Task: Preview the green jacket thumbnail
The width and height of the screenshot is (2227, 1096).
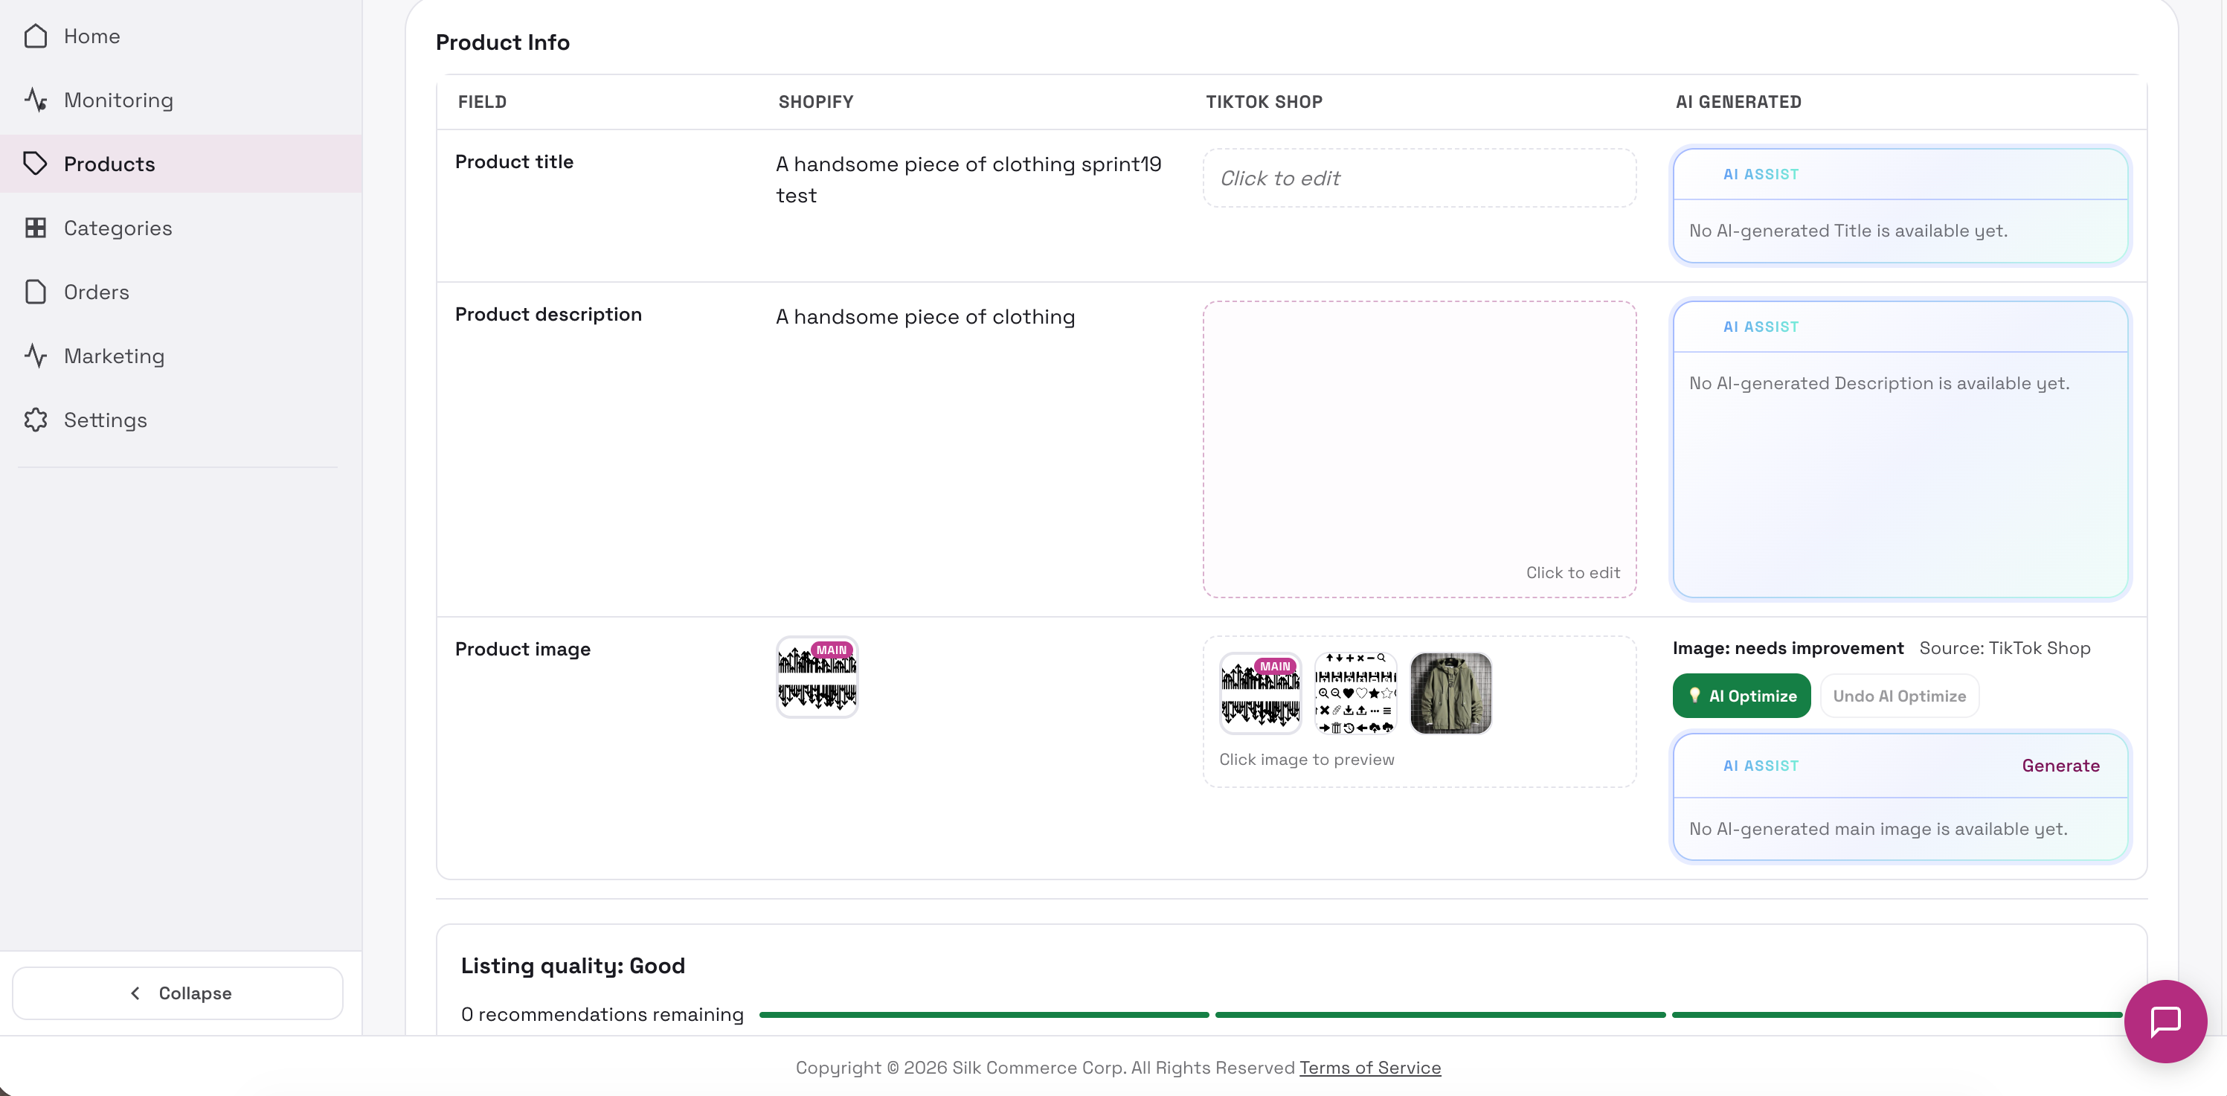Action: click(x=1450, y=693)
